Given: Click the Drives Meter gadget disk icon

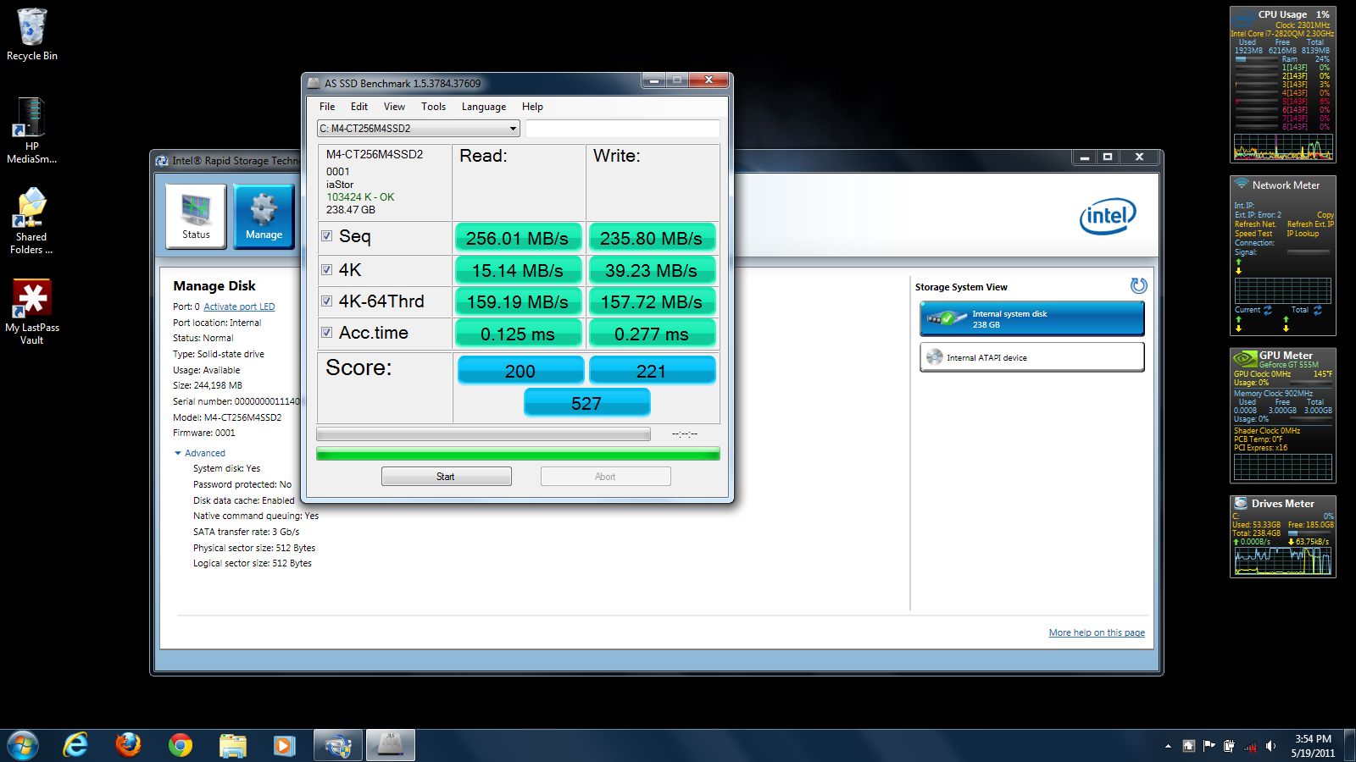Looking at the screenshot, I should point(1241,503).
